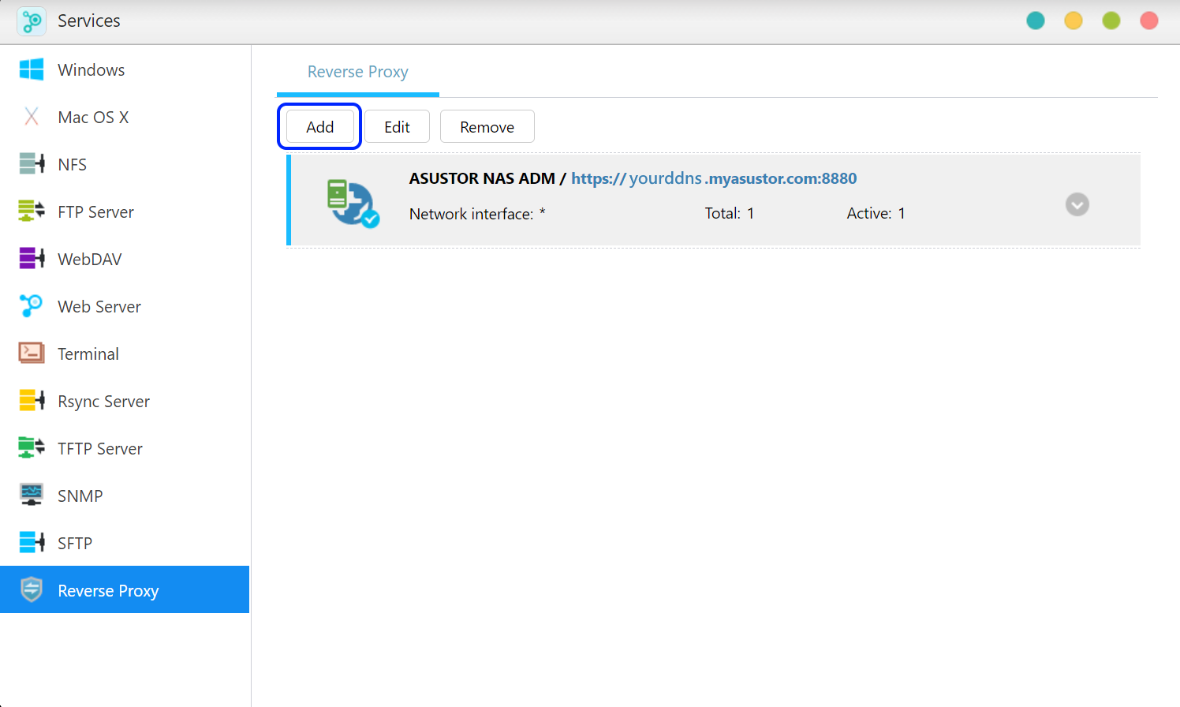Edit the selected reverse proxy rule
Screen dimensions: 1180x707
point(397,127)
